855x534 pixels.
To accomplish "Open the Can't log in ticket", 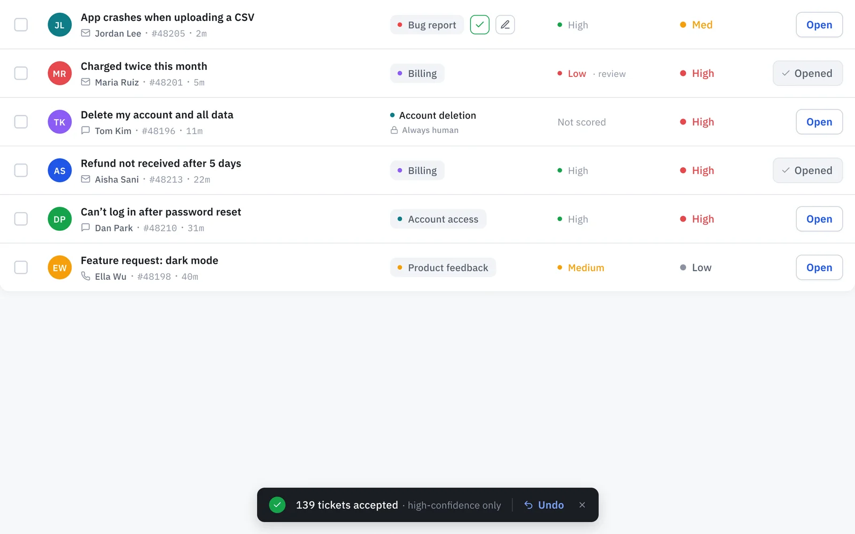I will [819, 219].
